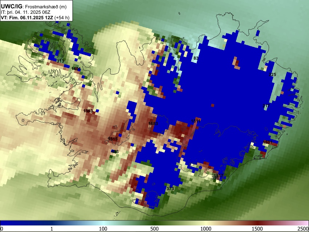Click the '1401' value on the map

tap(76, 69)
